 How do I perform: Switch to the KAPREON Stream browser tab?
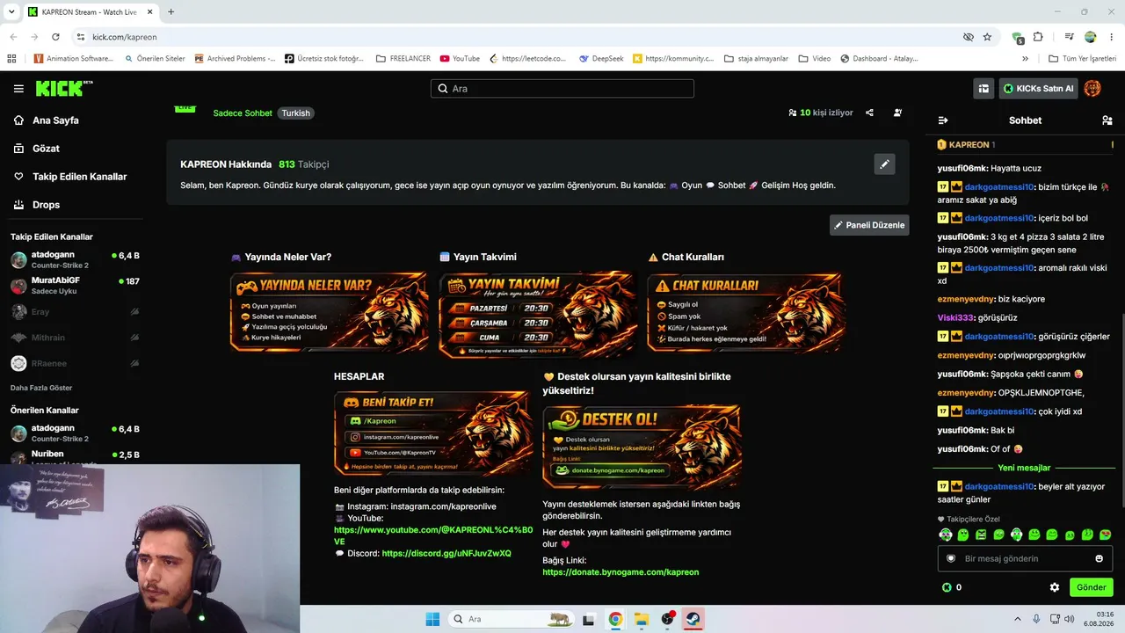pos(88,12)
